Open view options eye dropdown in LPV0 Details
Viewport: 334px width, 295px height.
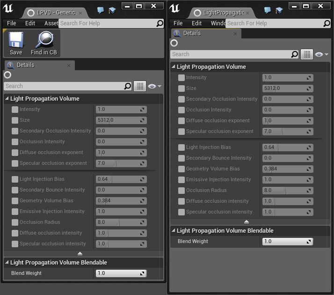155,86
